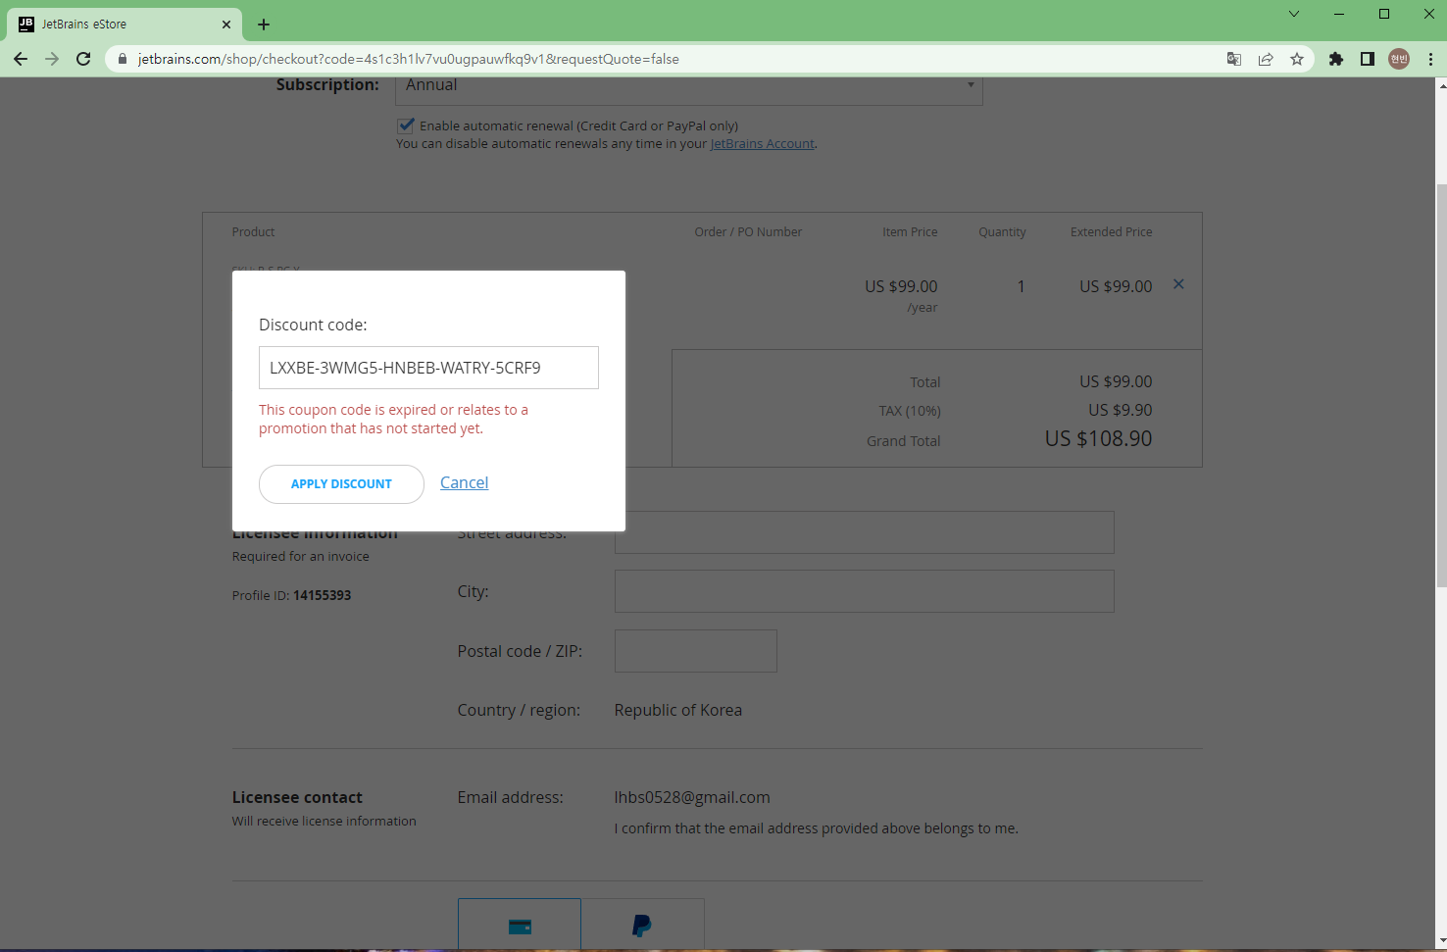Remove the US $99.00 item from order
The image size is (1447, 952).
click(x=1178, y=284)
